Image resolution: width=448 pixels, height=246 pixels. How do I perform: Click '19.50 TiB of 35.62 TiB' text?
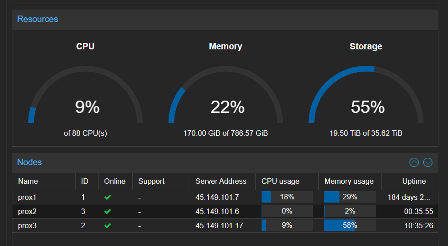(x=366, y=134)
